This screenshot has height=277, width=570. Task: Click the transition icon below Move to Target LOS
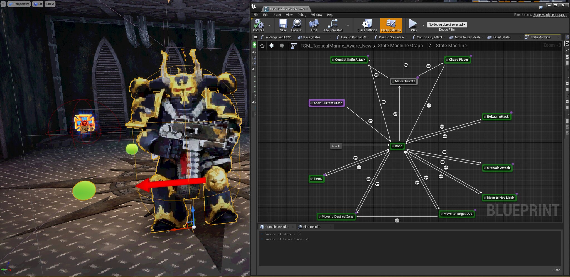397,220
